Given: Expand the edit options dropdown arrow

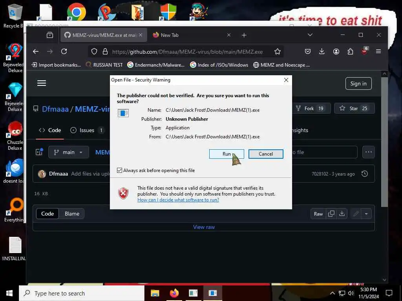Looking at the screenshot, I should tap(366, 214).
